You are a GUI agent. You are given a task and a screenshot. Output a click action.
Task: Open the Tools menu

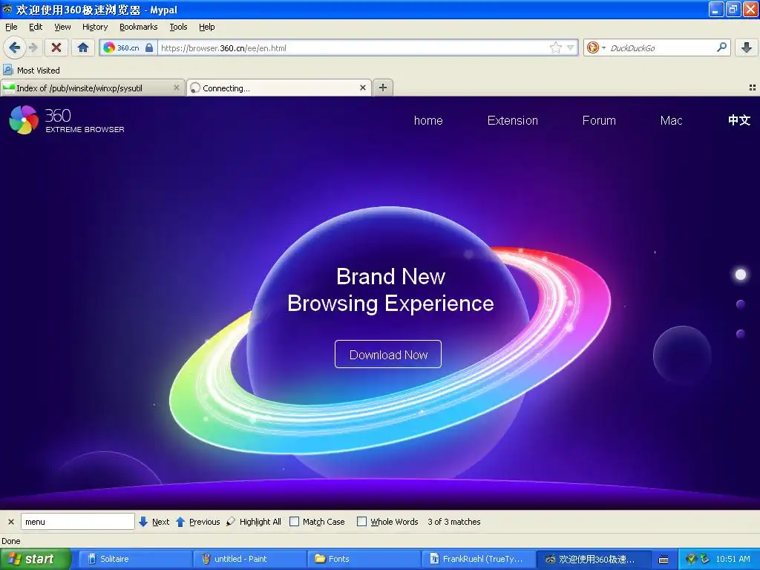[178, 27]
